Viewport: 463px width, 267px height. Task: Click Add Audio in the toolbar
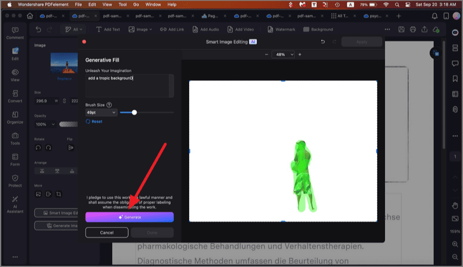tap(206, 29)
